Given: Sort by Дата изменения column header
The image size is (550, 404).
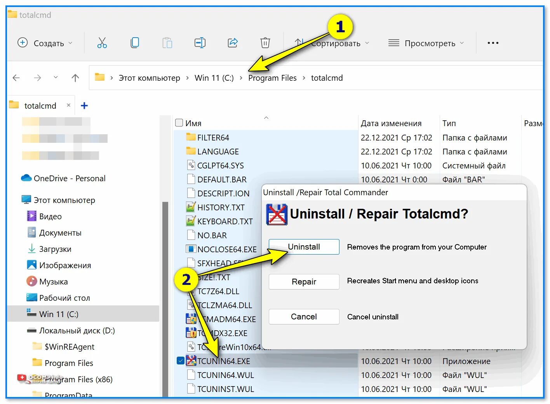Looking at the screenshot, I should 391,123.
